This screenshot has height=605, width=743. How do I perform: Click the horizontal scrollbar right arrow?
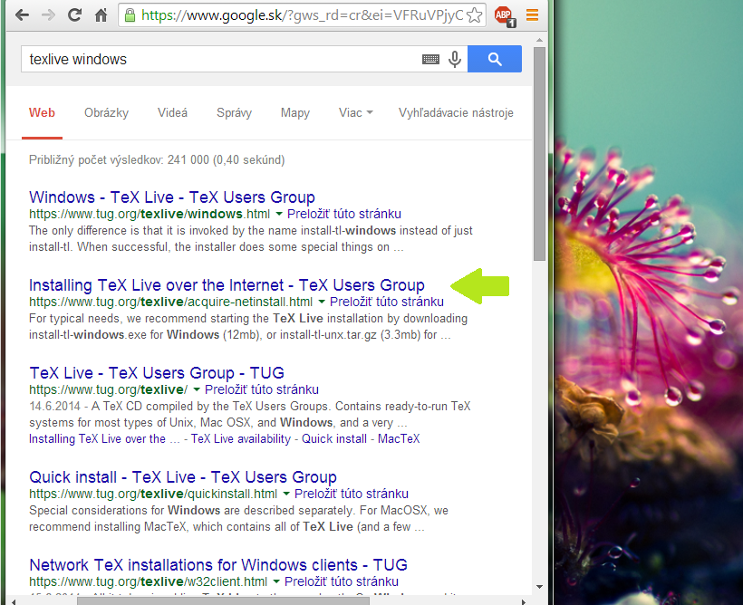click(523, 601)
